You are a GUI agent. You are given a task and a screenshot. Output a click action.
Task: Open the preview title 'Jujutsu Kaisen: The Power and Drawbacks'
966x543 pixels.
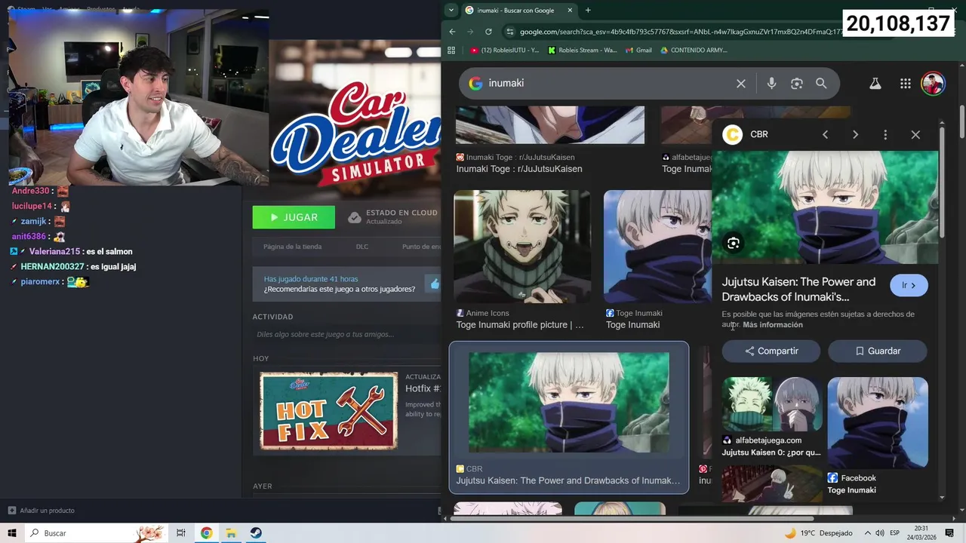(798, 289)
